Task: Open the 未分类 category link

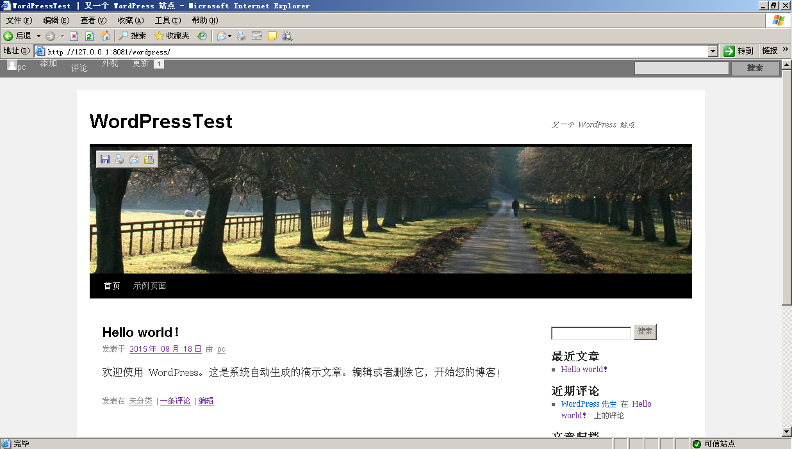Action: click(140, 401)
